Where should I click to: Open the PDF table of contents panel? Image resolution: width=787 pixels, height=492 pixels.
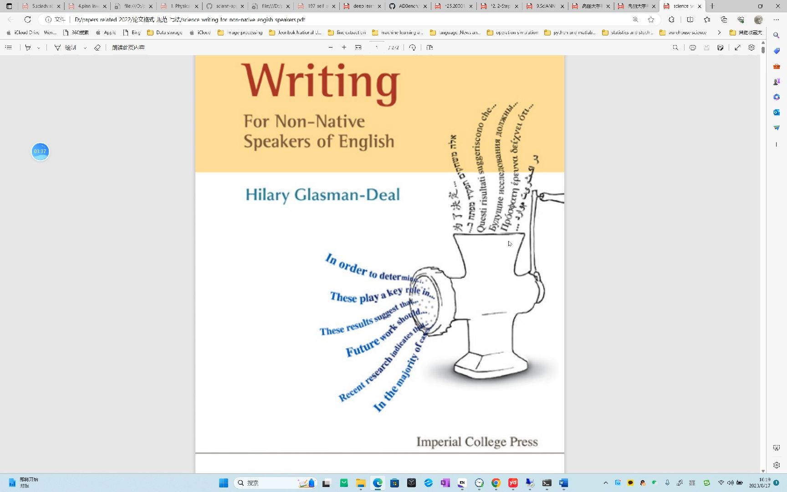pyautogui.click(x=9, y=47)
